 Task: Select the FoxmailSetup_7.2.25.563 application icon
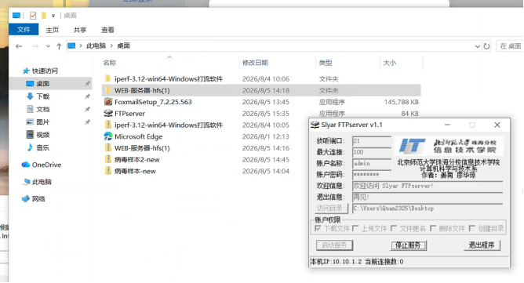tap(108, 102)
